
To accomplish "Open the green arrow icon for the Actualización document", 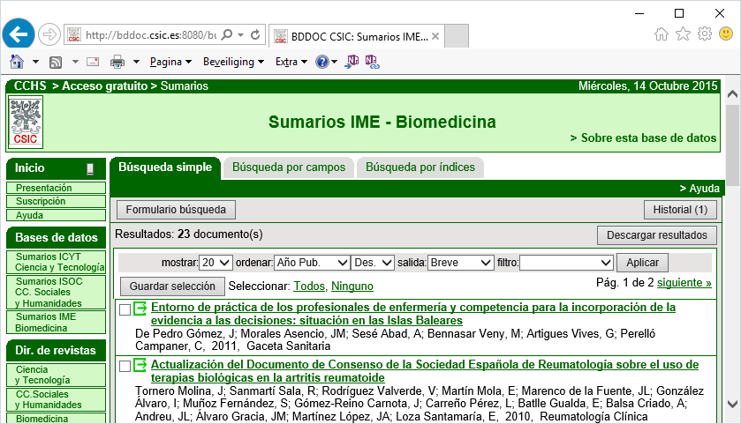I will pyautogui.click(x=140, y=365).
